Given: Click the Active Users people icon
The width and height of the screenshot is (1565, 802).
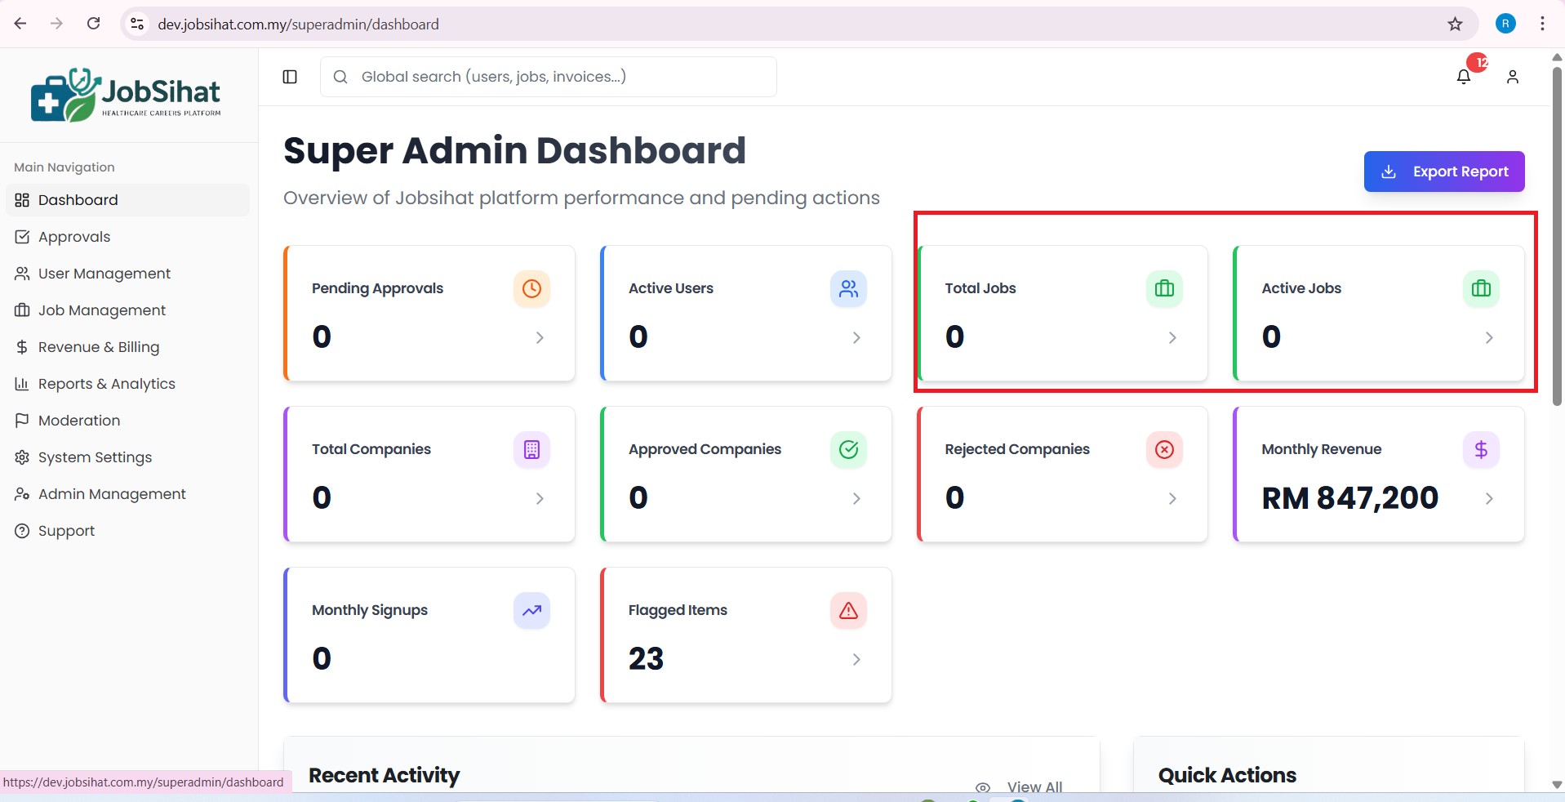Looking at the screenshot, I should pos(848,288).
